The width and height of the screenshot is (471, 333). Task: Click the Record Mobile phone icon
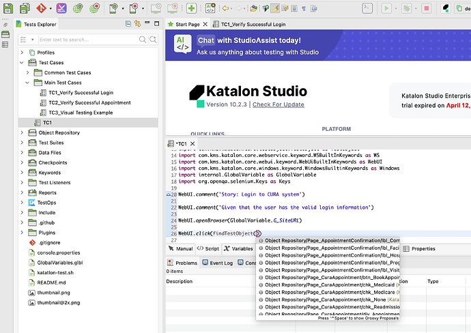(134, 8)
